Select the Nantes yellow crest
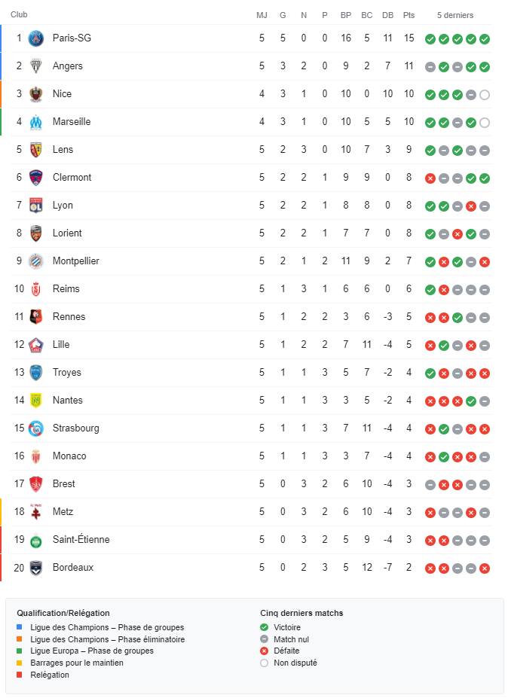 (36, 401)
